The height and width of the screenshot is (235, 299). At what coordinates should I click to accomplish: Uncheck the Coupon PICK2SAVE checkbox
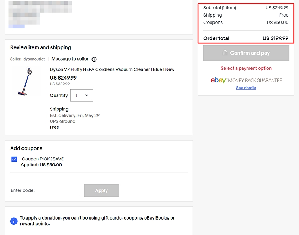[x=14, y=159]
